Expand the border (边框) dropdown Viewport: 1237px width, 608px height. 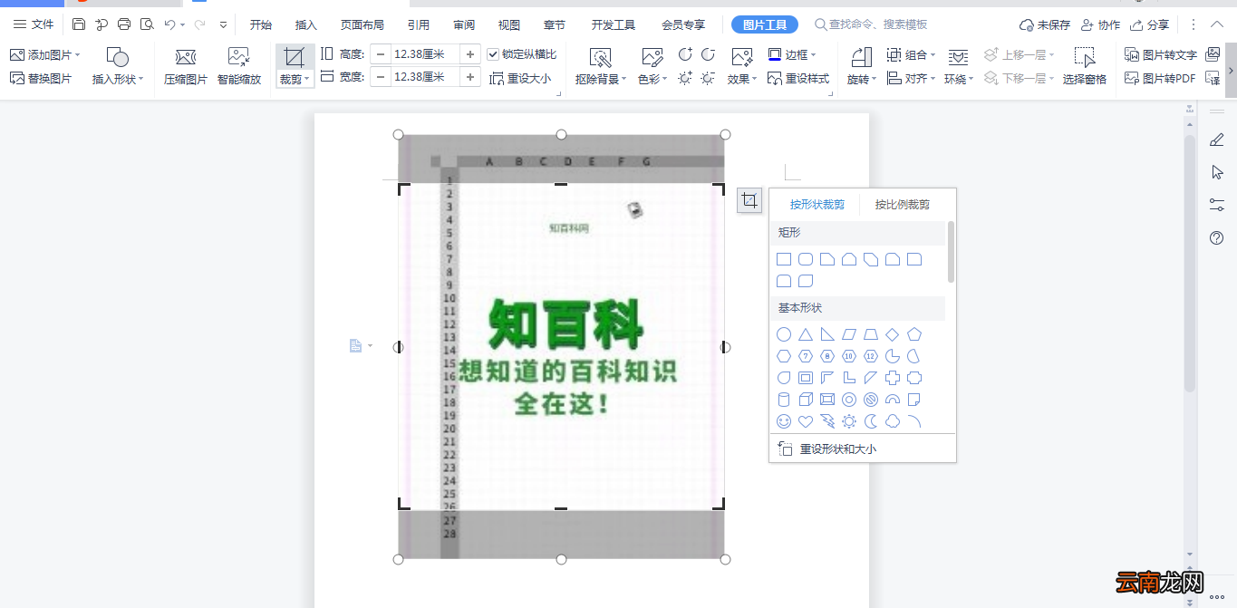pos(814,55)
